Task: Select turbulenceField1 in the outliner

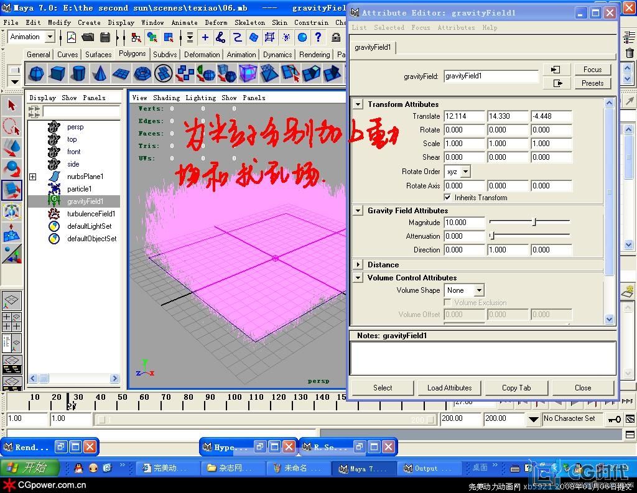Action: click(91, 214)
